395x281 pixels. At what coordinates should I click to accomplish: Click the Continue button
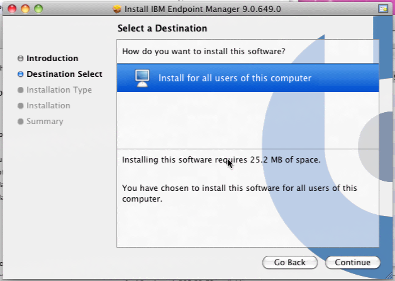tap(353, 262)
